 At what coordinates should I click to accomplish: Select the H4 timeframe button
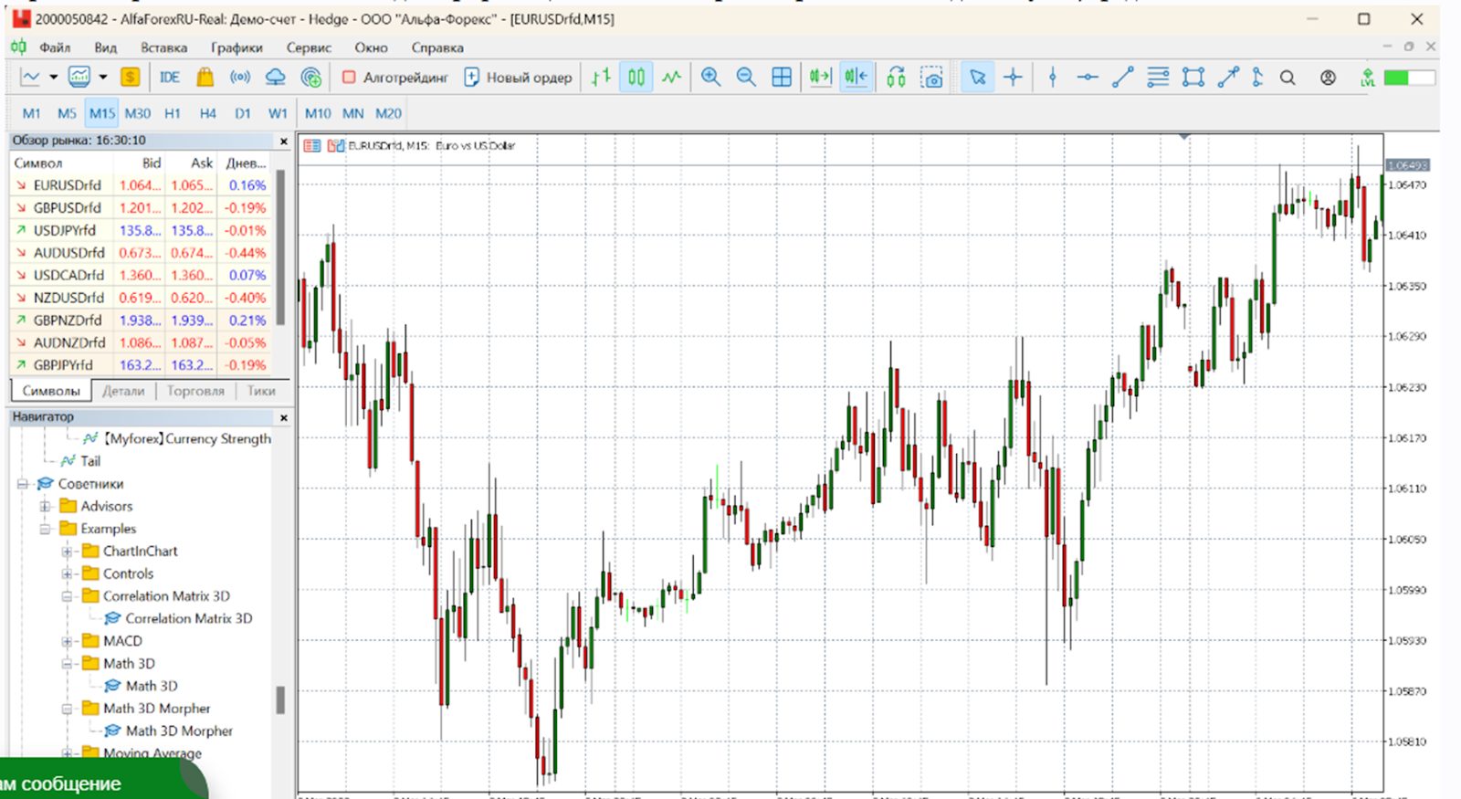207,113
